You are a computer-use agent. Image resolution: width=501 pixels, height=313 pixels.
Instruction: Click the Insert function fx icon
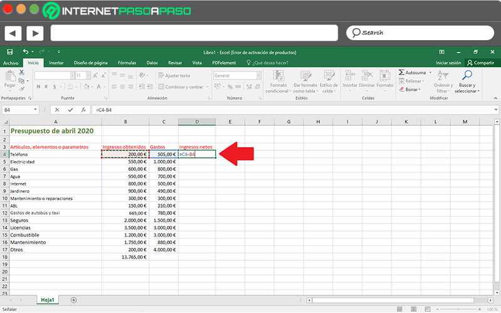point(83,110)
